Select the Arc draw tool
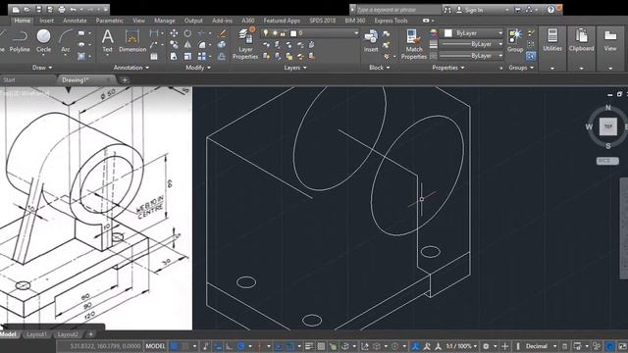This screenshot has width=628, height=353. tap(66, 41)
